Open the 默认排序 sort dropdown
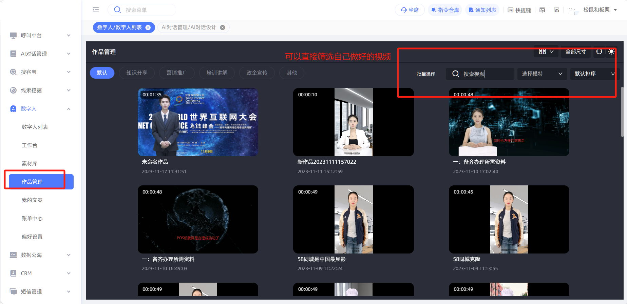 595,74
